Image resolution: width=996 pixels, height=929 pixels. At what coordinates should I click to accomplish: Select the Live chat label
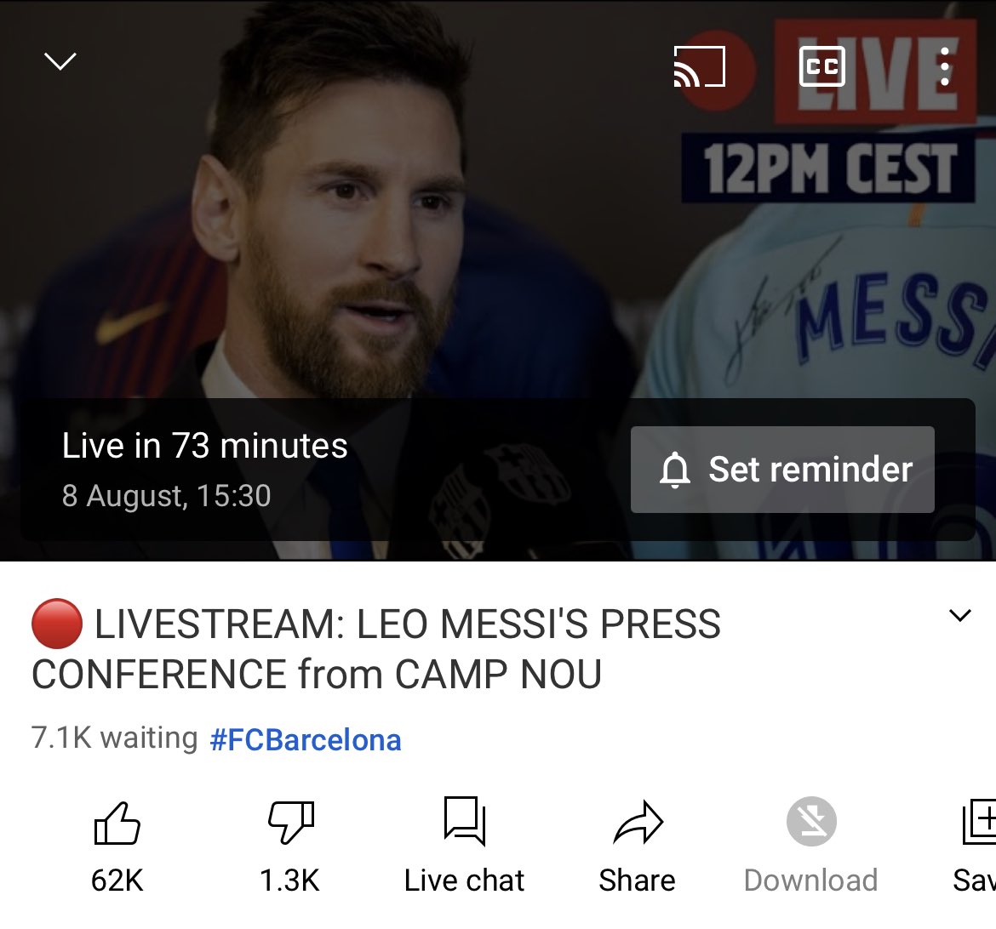[x=464, y=881]
